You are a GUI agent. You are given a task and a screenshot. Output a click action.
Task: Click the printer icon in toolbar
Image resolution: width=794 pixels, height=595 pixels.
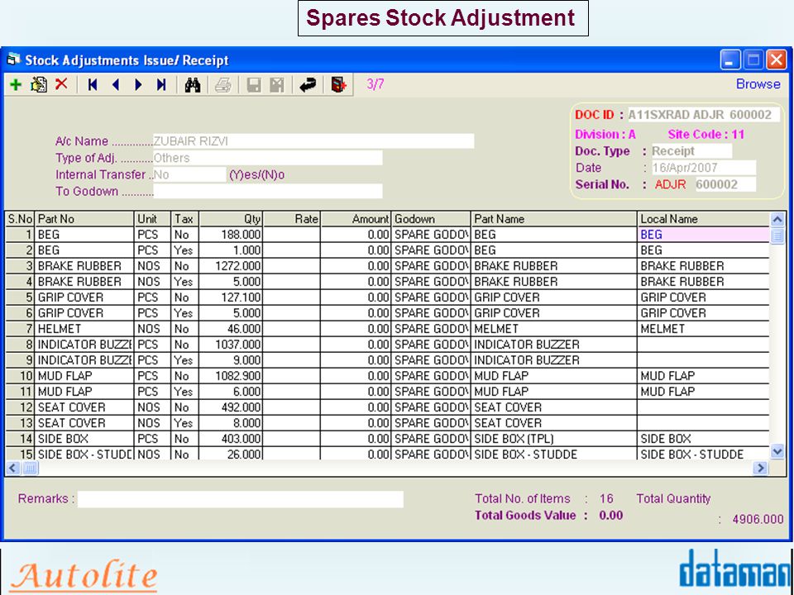(x=222, y=85)
